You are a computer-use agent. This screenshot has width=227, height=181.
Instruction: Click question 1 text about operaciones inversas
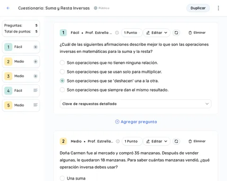coord(134,48)
